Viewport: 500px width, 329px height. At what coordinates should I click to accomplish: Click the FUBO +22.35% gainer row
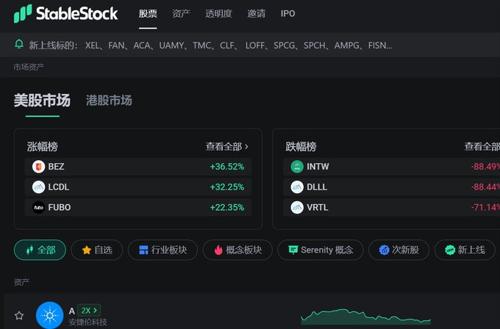click(x=138, y=207)
